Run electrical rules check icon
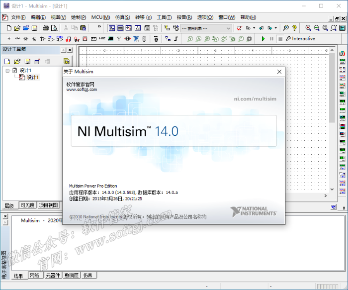Viewport: 348px width, 290px height. [239, 28]
